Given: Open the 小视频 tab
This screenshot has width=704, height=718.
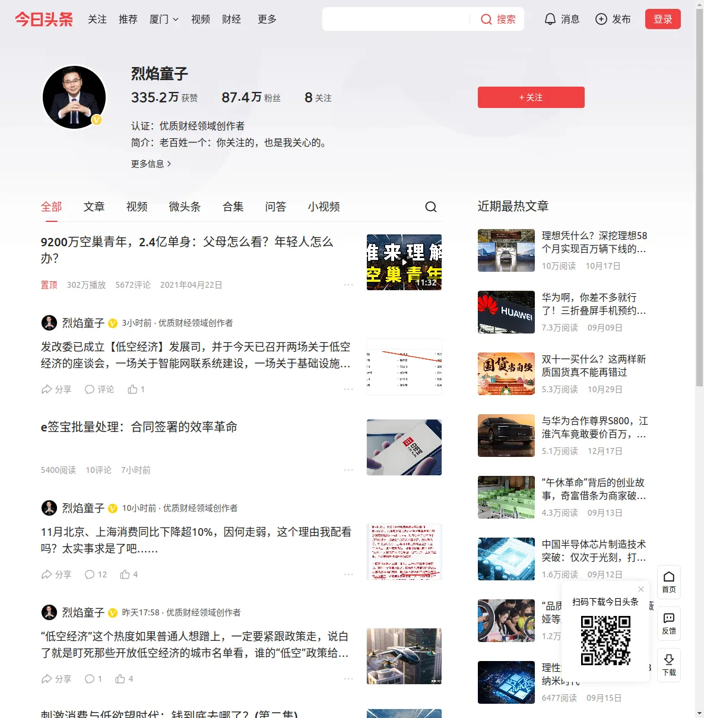Looking at the screenshot, I should click(324, 206).
